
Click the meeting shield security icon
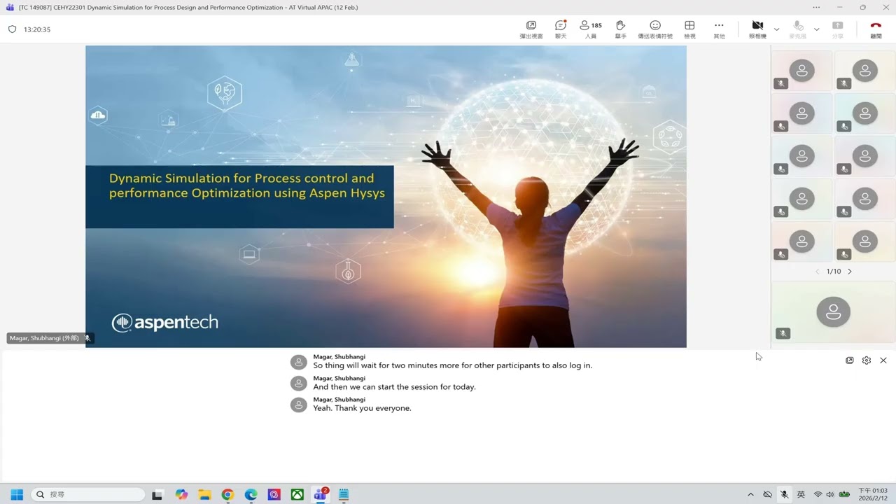coord(12,29)
